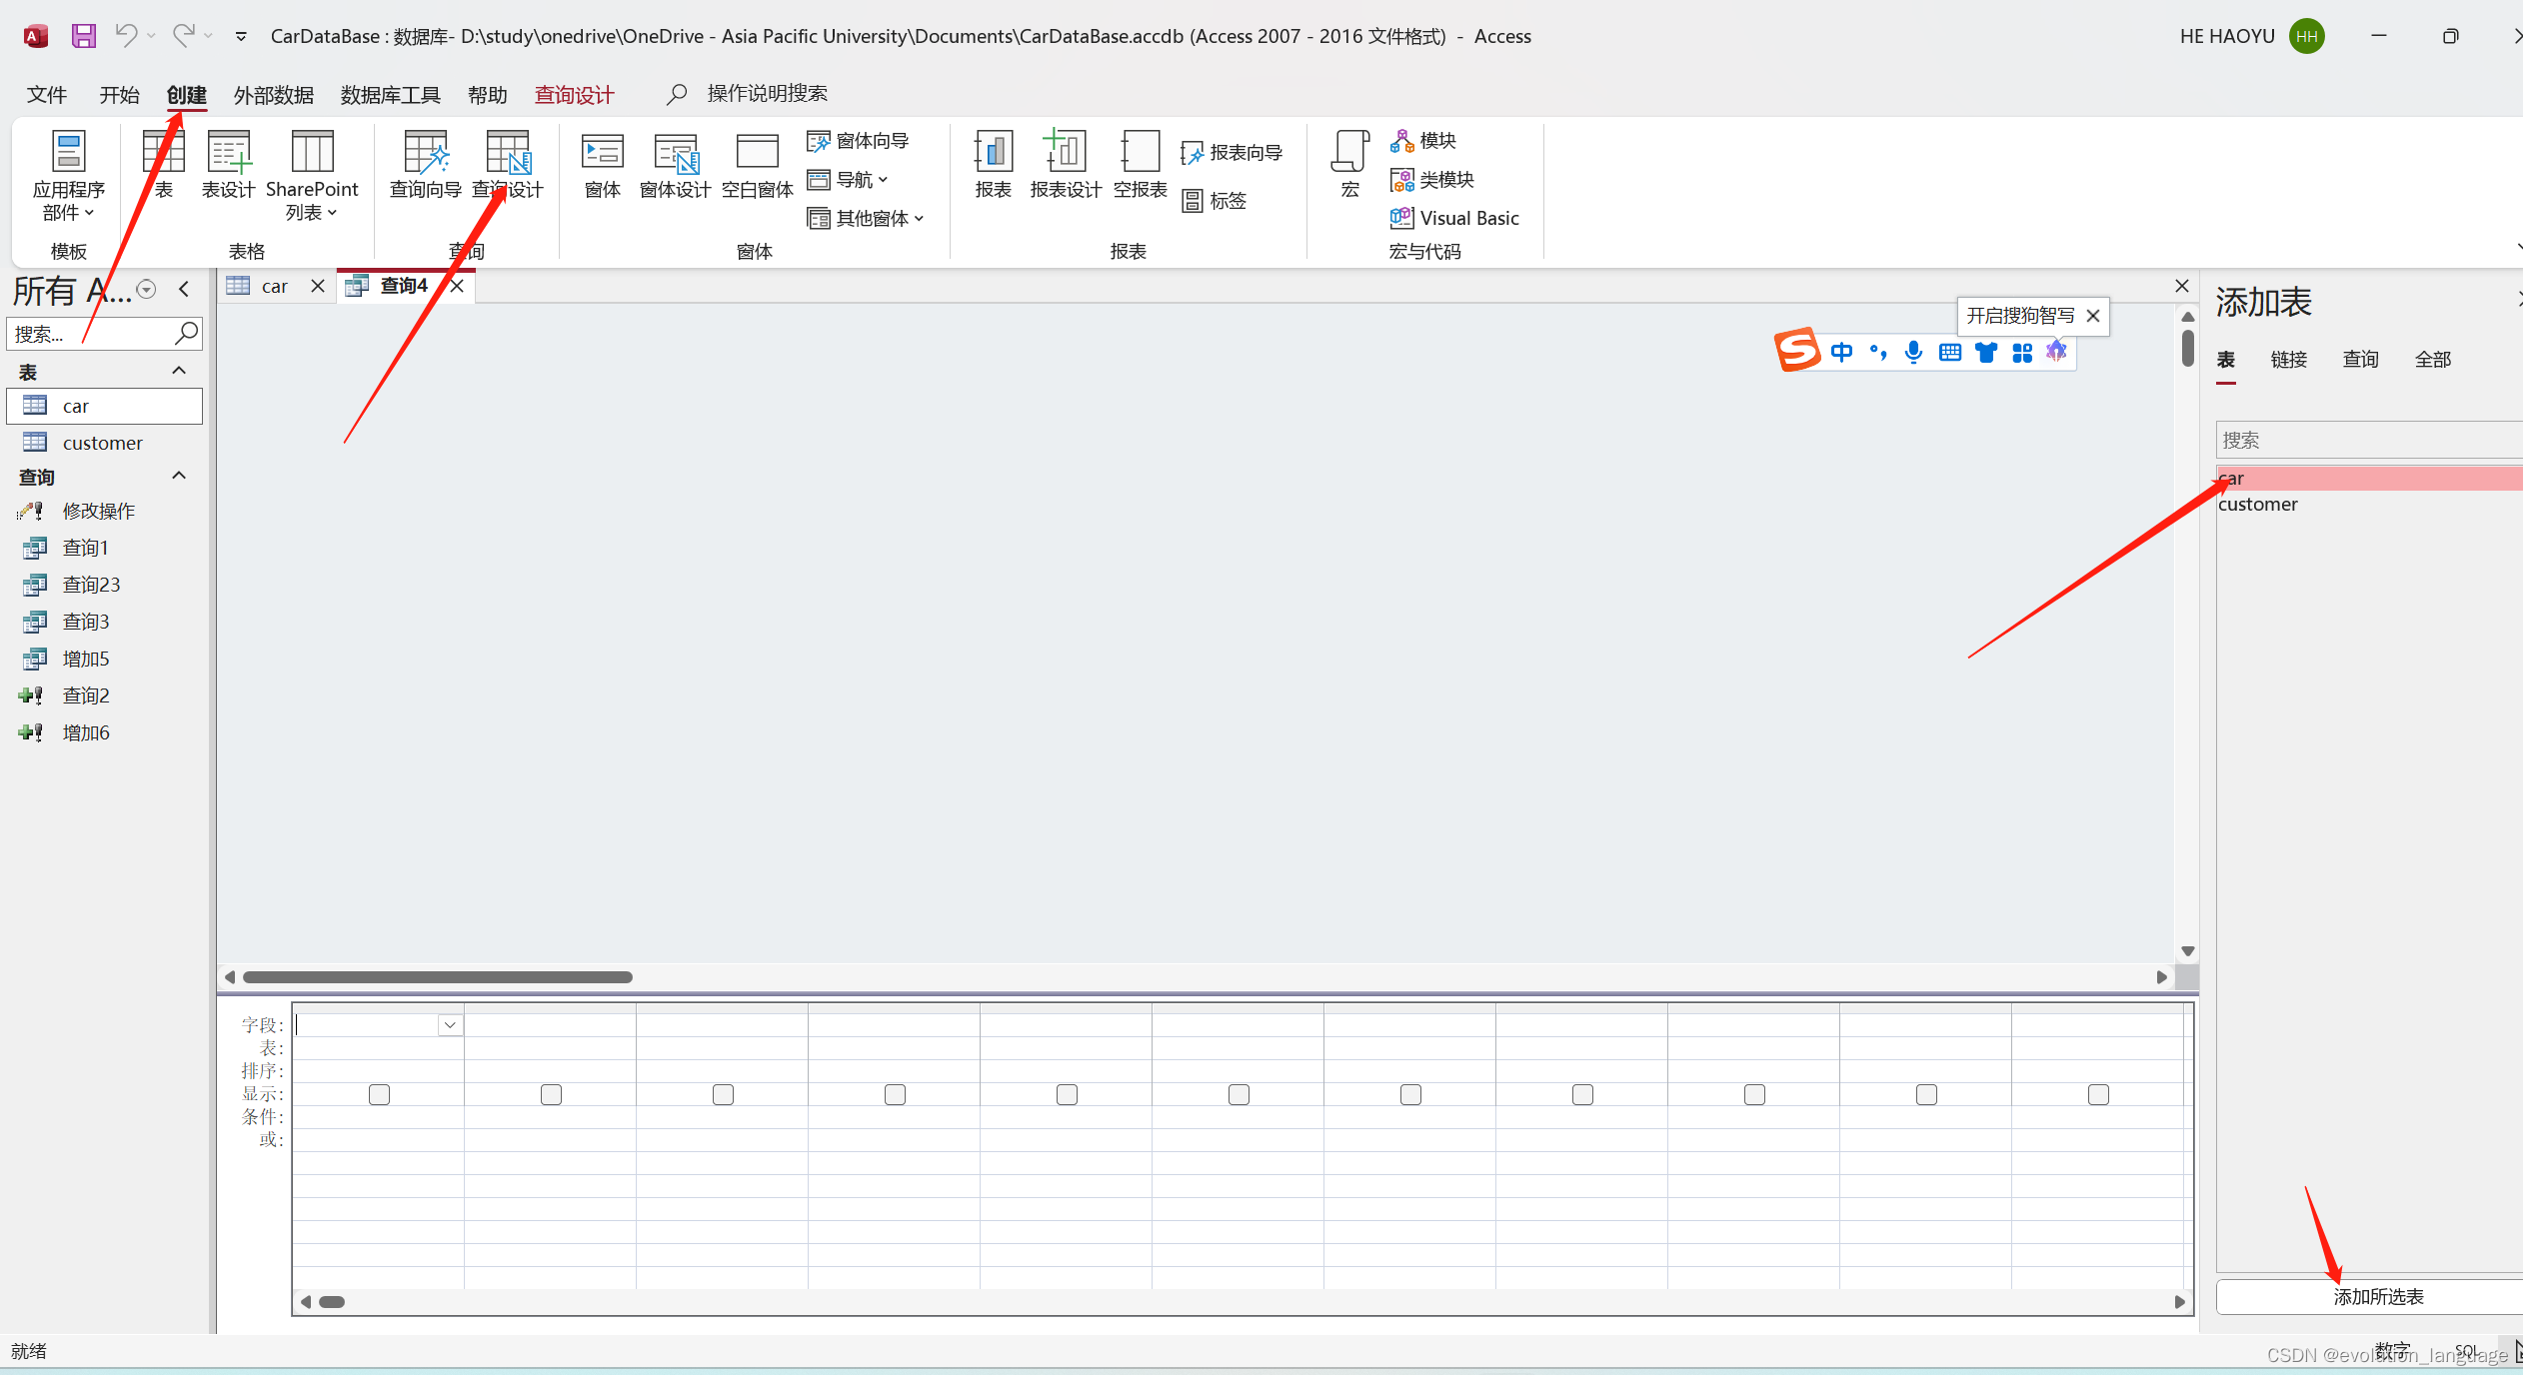2523x1375 pixels.
Task: Select the 链接 tab in Add Tables pane
Action: click(2288, 360)
